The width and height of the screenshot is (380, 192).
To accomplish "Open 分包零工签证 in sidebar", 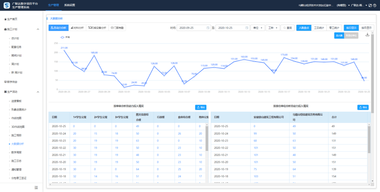I will [x=18, y=178].
